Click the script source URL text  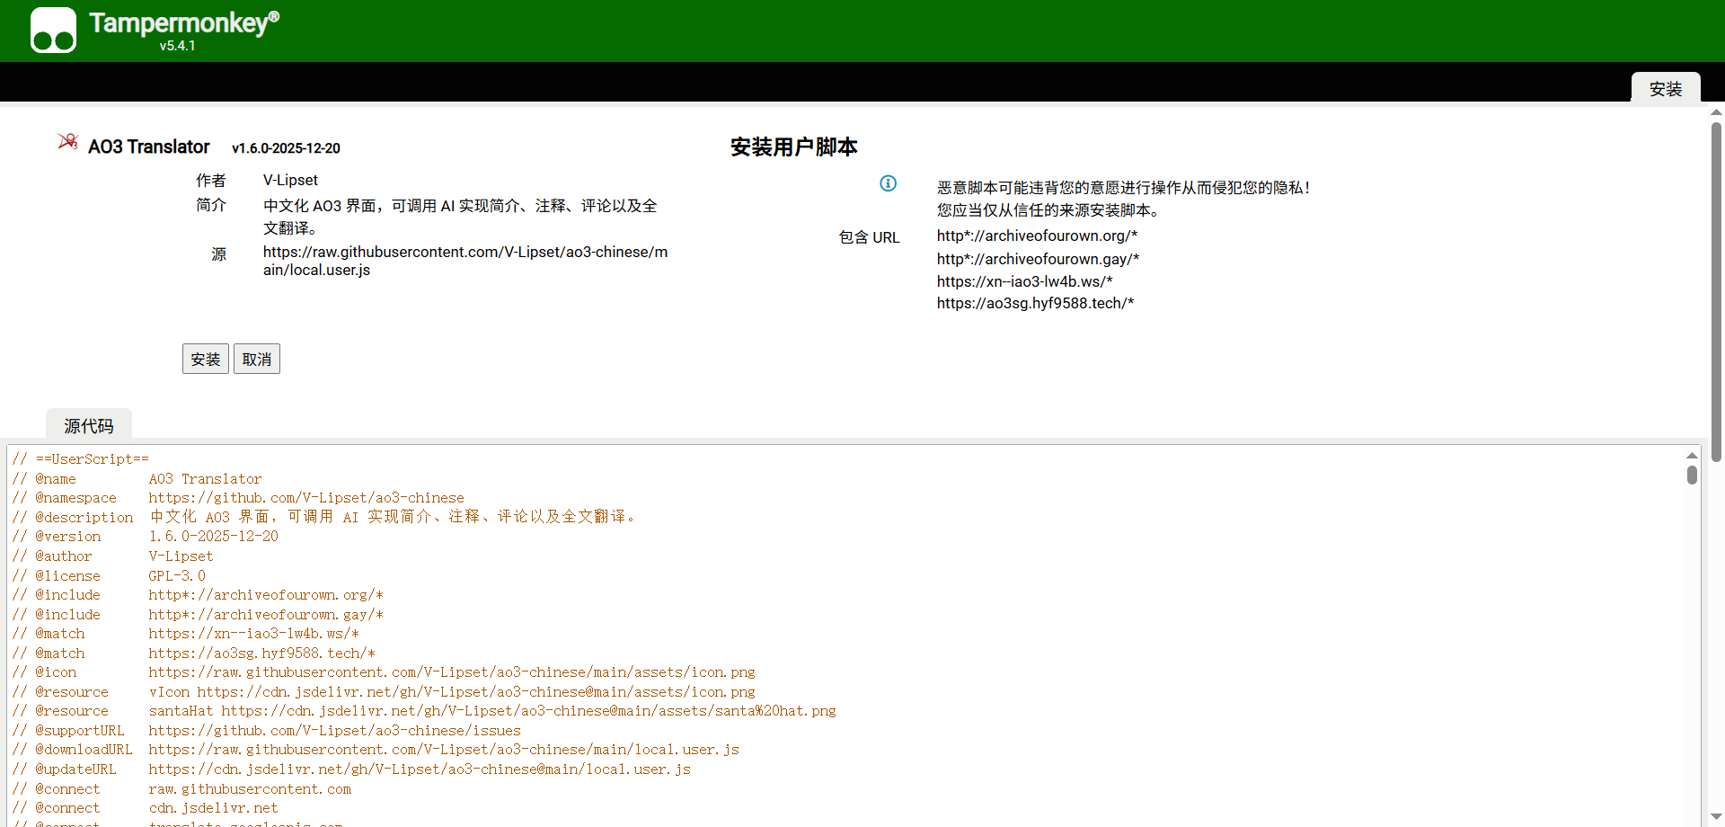464,261
